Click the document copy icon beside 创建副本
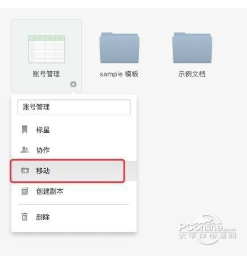This screenshot has width=247, height=256. coord(24,191)
